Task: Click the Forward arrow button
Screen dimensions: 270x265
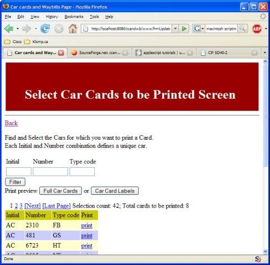Action: (27, 29)
